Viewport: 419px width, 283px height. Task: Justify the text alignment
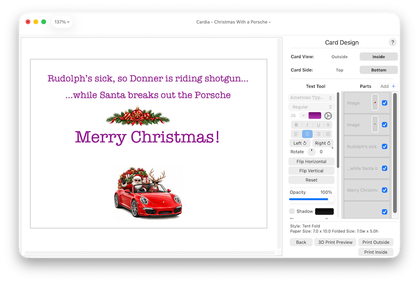328,134
